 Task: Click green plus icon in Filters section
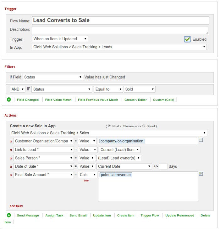9,100
